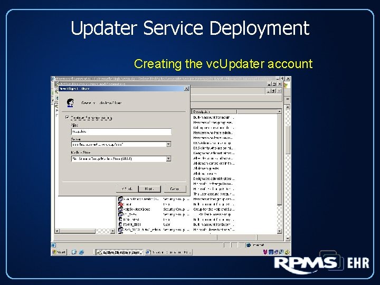Click the list pane scroll up arrow

[x=279, y=111]
